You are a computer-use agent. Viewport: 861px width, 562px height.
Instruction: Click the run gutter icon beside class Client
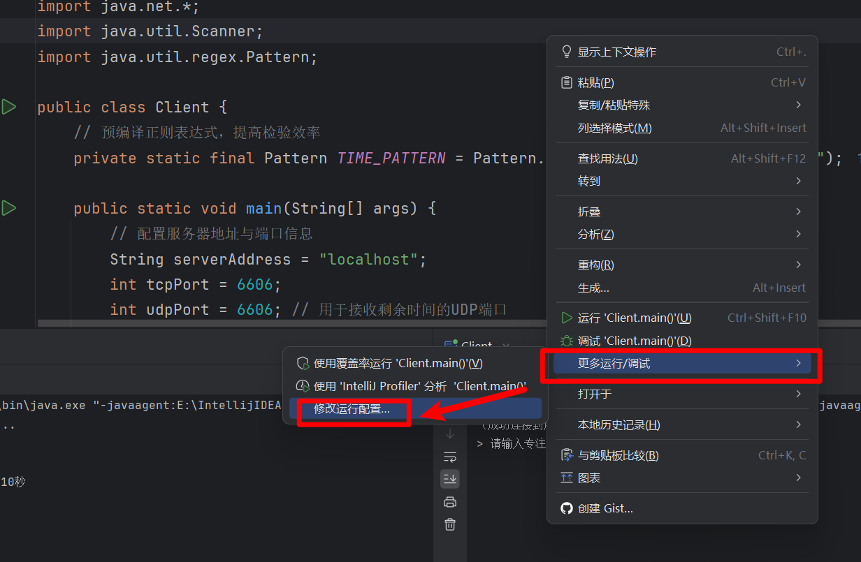click(x=9, y=107)
